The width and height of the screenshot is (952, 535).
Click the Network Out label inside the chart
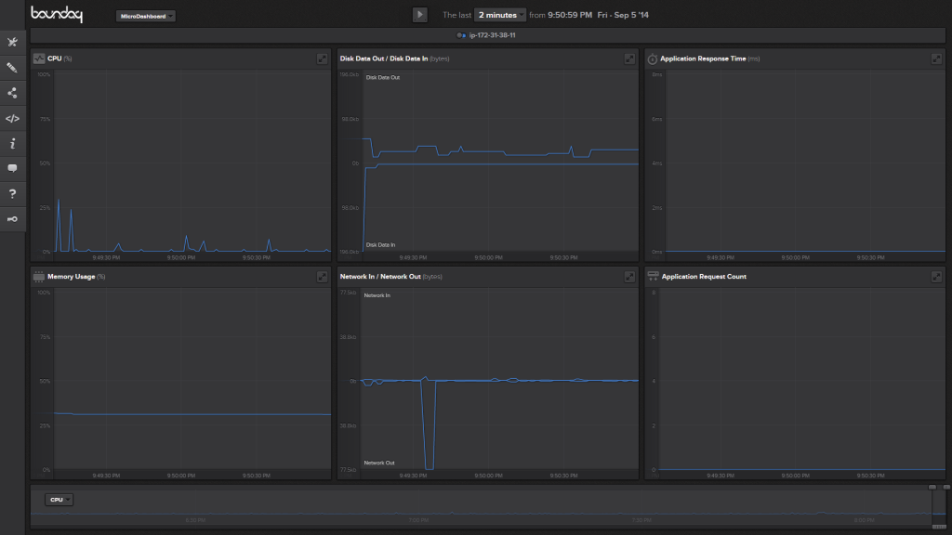[x=379, y=463]
